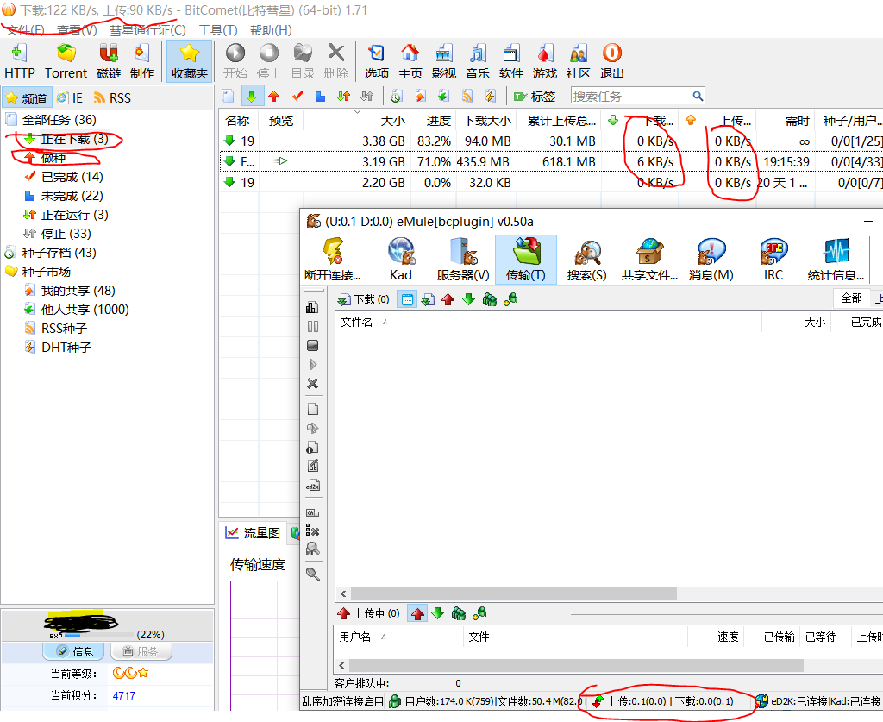Sort eMule list by 文件名 column
Viewport: 883px width, 722px height.
click(x=356, y=322)
